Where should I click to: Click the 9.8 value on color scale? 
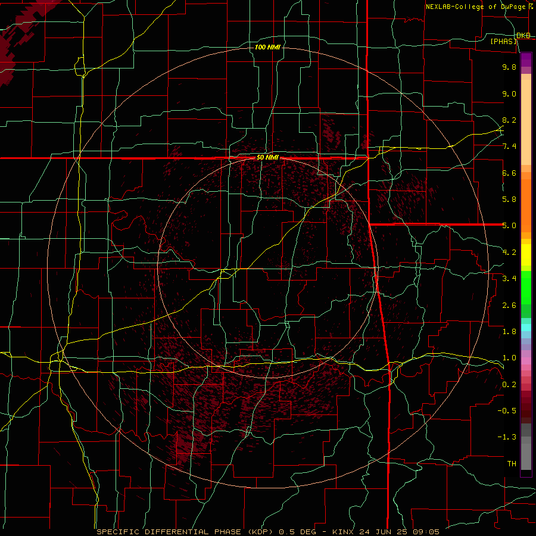[509, 67]
